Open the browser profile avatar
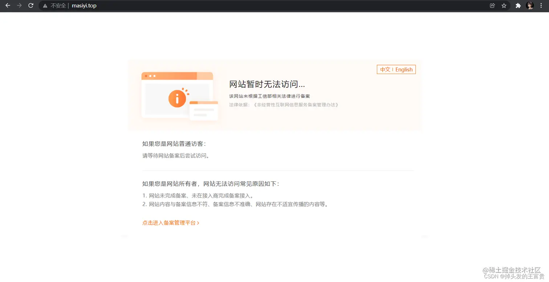549x282 pixels. click(530, 5)
